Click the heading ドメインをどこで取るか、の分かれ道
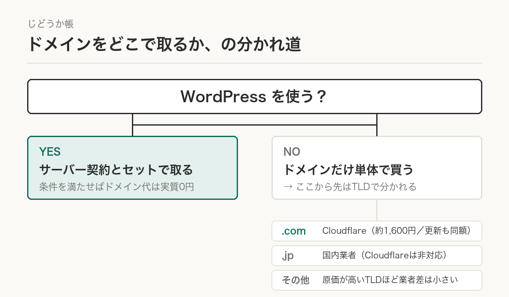Screen dimensions: 509x297 pos(164,45)
